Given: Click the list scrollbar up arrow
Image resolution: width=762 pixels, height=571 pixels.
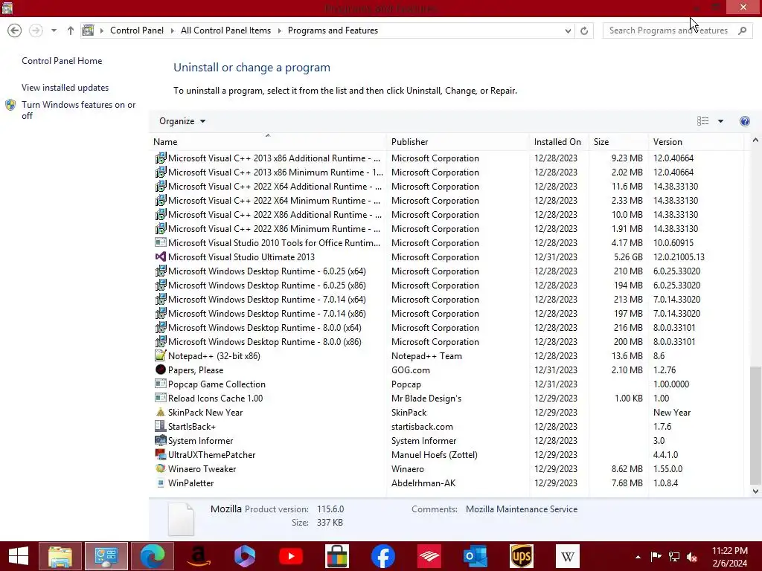Looking at the screenshot, I should point(755,141).
